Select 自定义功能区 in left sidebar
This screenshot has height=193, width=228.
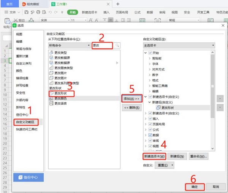[x=25, y=122]
